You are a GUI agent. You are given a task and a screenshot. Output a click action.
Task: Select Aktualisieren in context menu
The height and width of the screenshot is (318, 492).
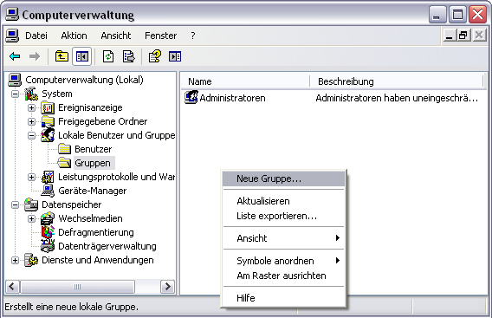point(283,201)
